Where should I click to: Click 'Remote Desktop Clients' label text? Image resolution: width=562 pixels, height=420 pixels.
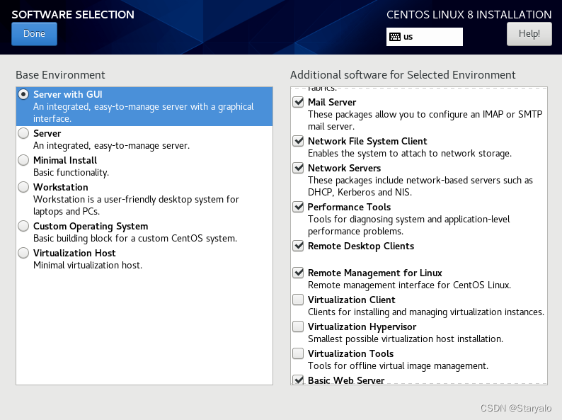pyautogui.click(x=361, y=246)
